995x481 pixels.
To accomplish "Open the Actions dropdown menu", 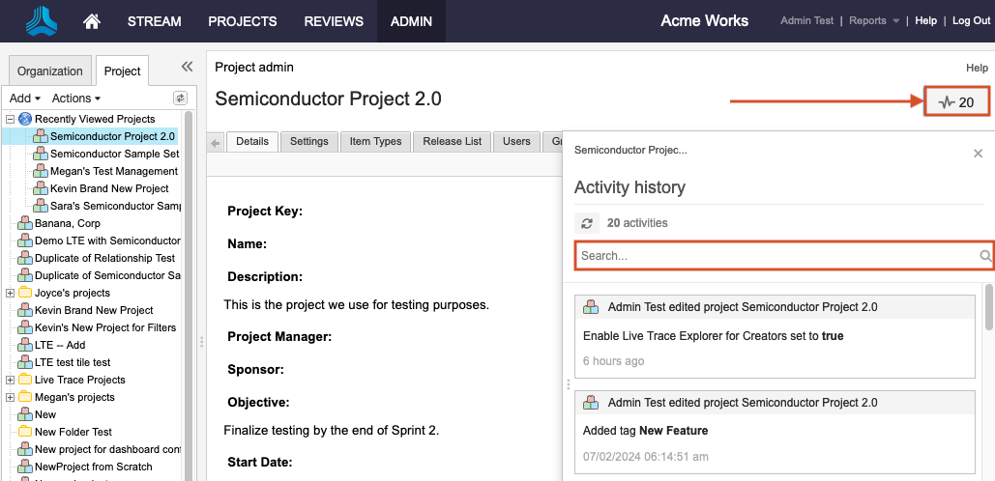I will [x=75, y=99].
